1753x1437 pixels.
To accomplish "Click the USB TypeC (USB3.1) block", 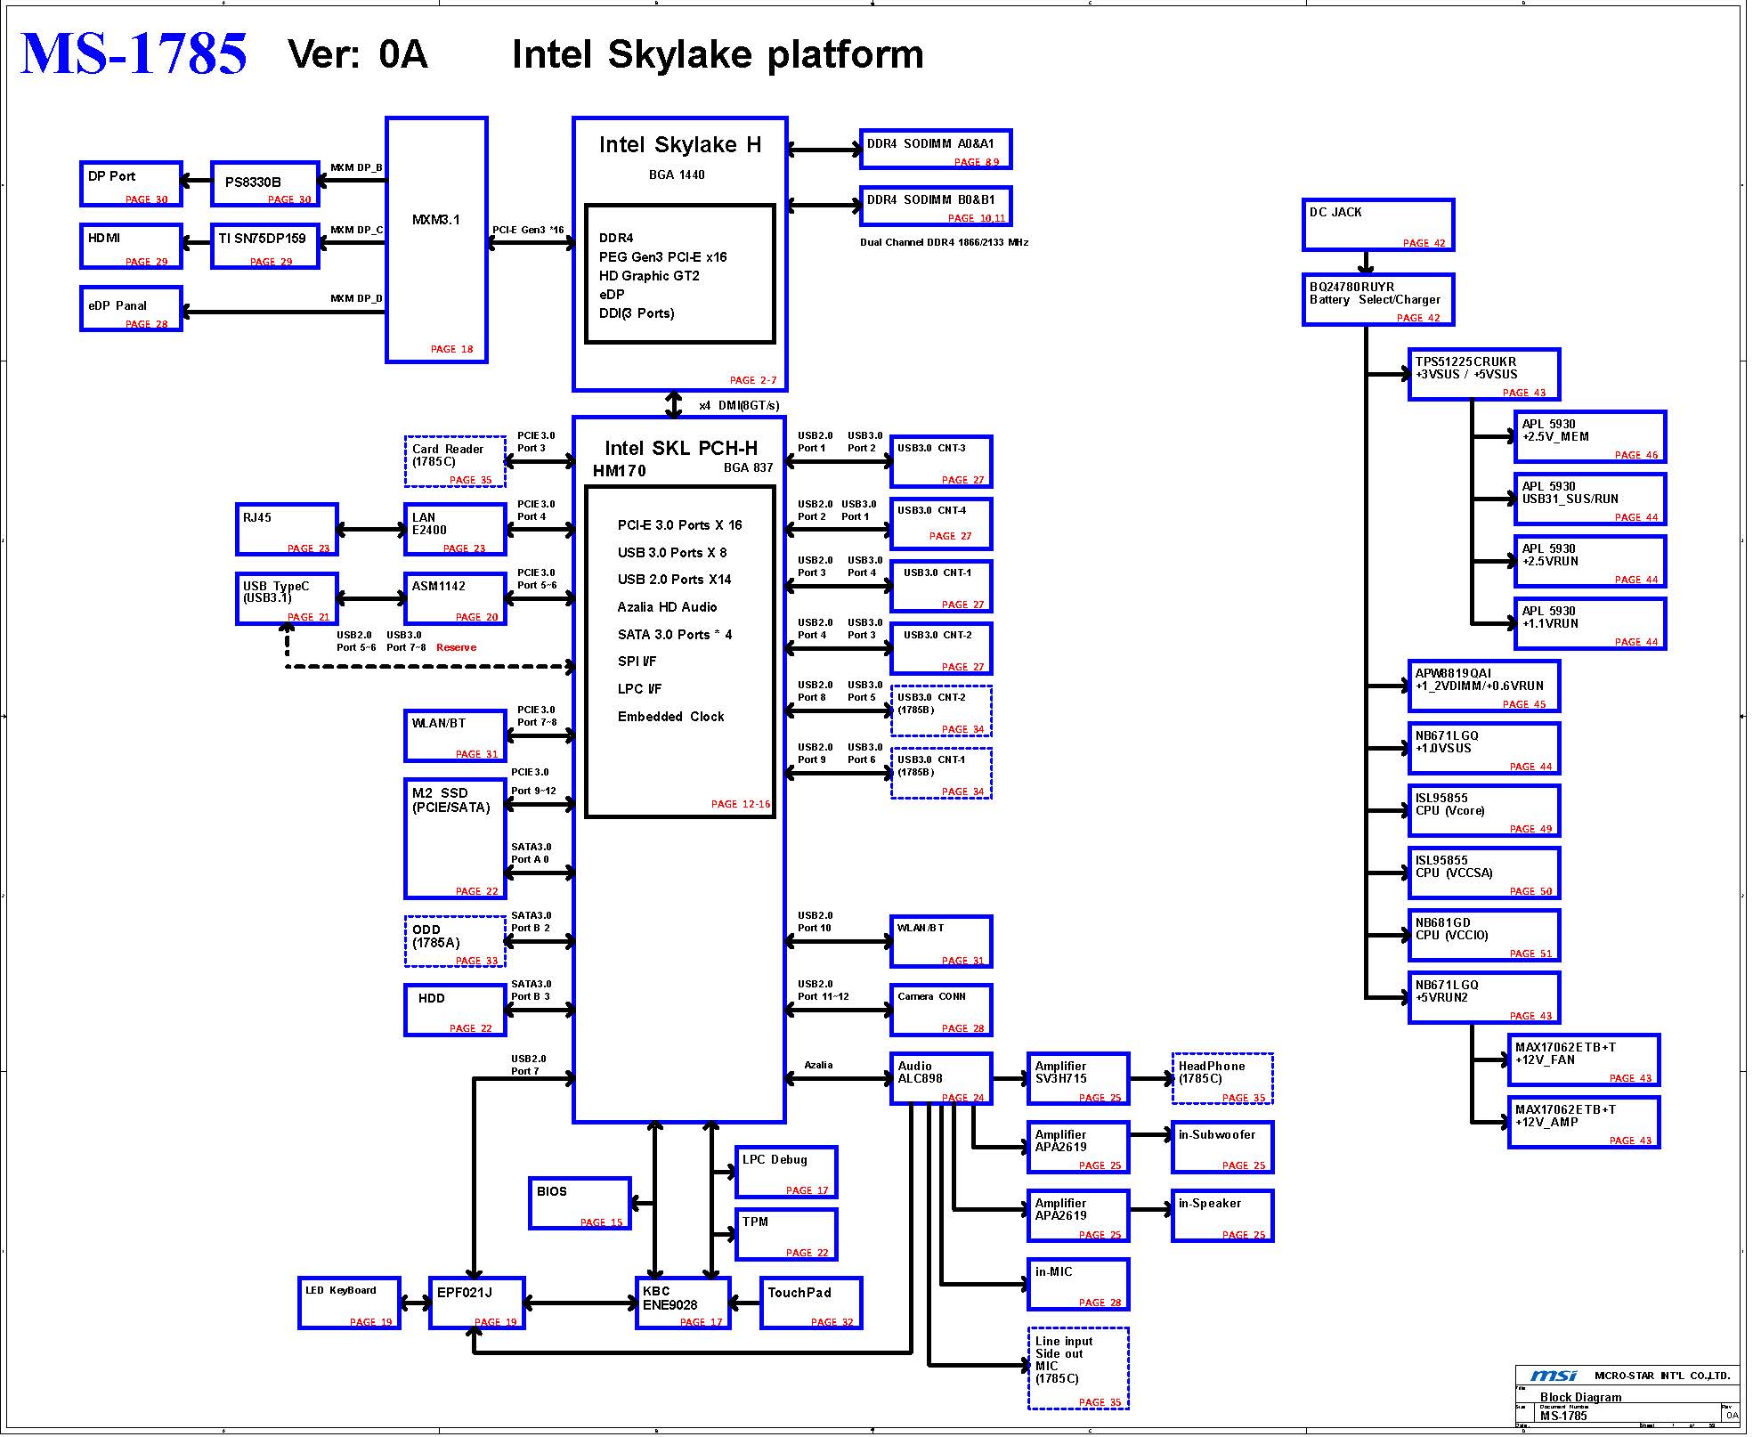I will coord(287,598).
